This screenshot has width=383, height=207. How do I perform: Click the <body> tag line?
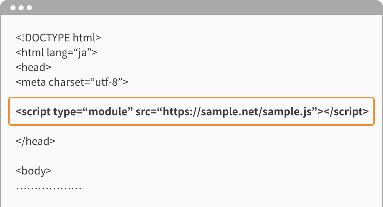click(34, 171)
